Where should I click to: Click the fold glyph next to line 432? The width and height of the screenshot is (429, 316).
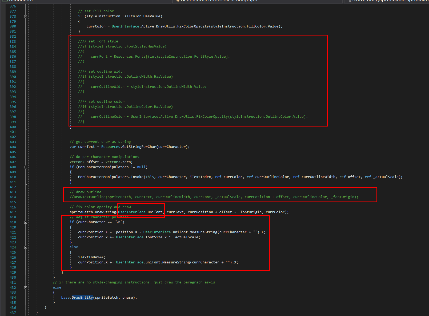(x=25, y=287)
